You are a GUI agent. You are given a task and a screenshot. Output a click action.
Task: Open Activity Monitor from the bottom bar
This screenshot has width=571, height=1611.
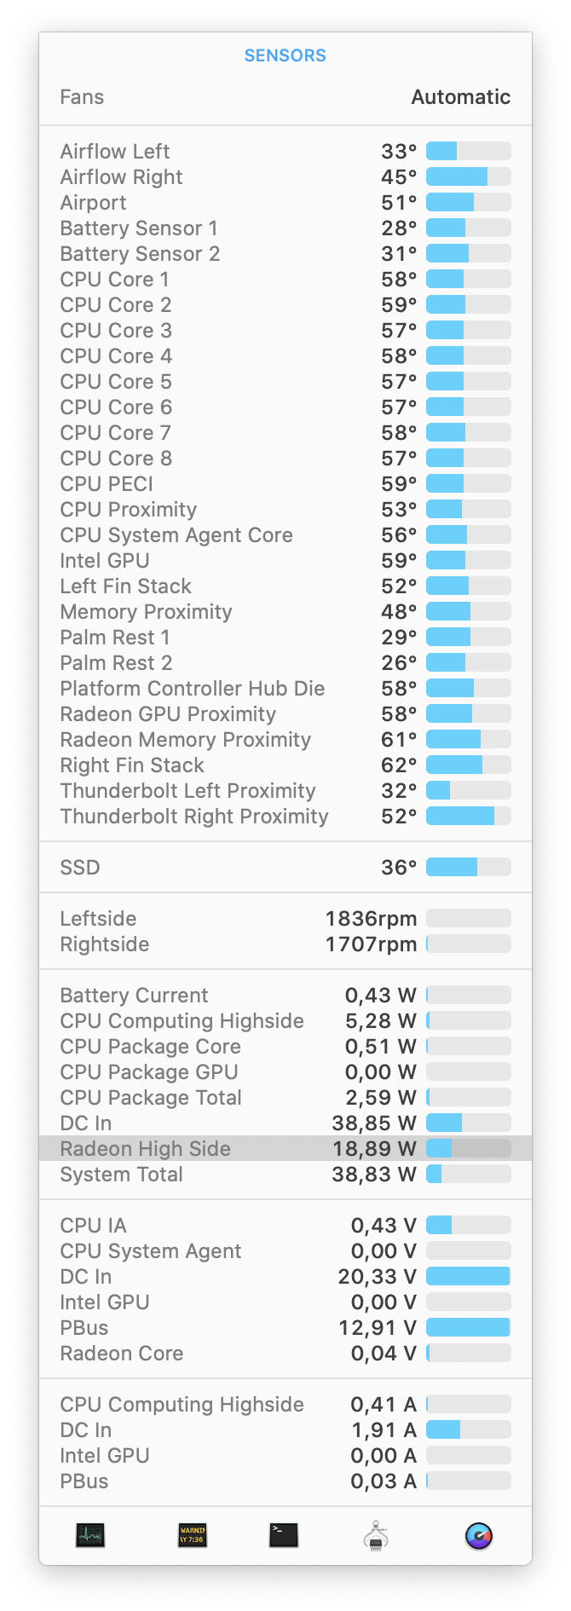(x=89, y=1535)
